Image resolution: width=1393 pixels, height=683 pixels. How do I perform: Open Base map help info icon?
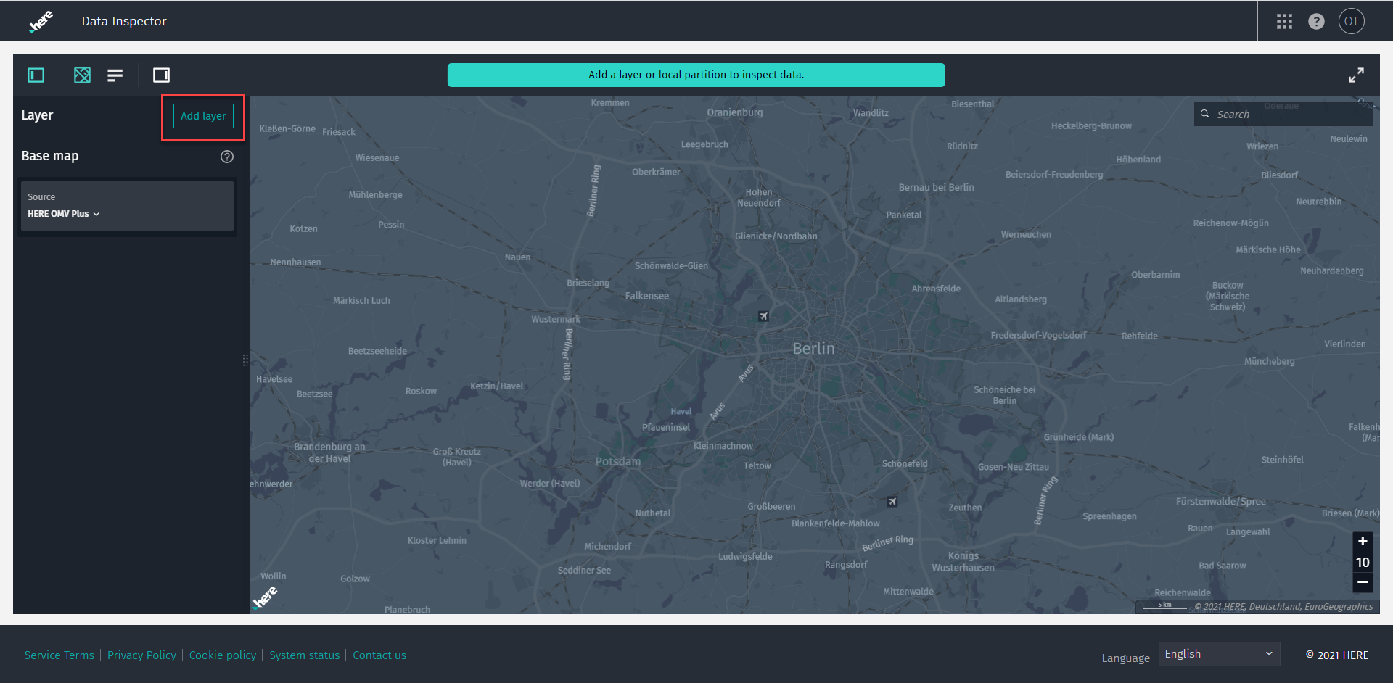coord(227,157)
